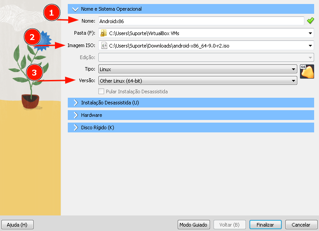This screenshot has height=231, width=319.
Task: Click the Nome field containing Androidx86
Action: [x=201, y=21]
